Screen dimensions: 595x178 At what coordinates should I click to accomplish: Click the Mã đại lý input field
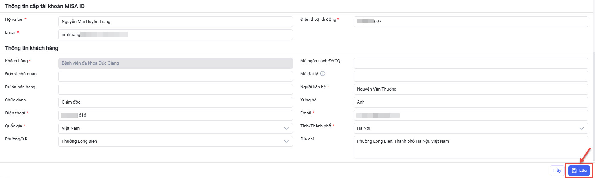(x=470, y=76)
